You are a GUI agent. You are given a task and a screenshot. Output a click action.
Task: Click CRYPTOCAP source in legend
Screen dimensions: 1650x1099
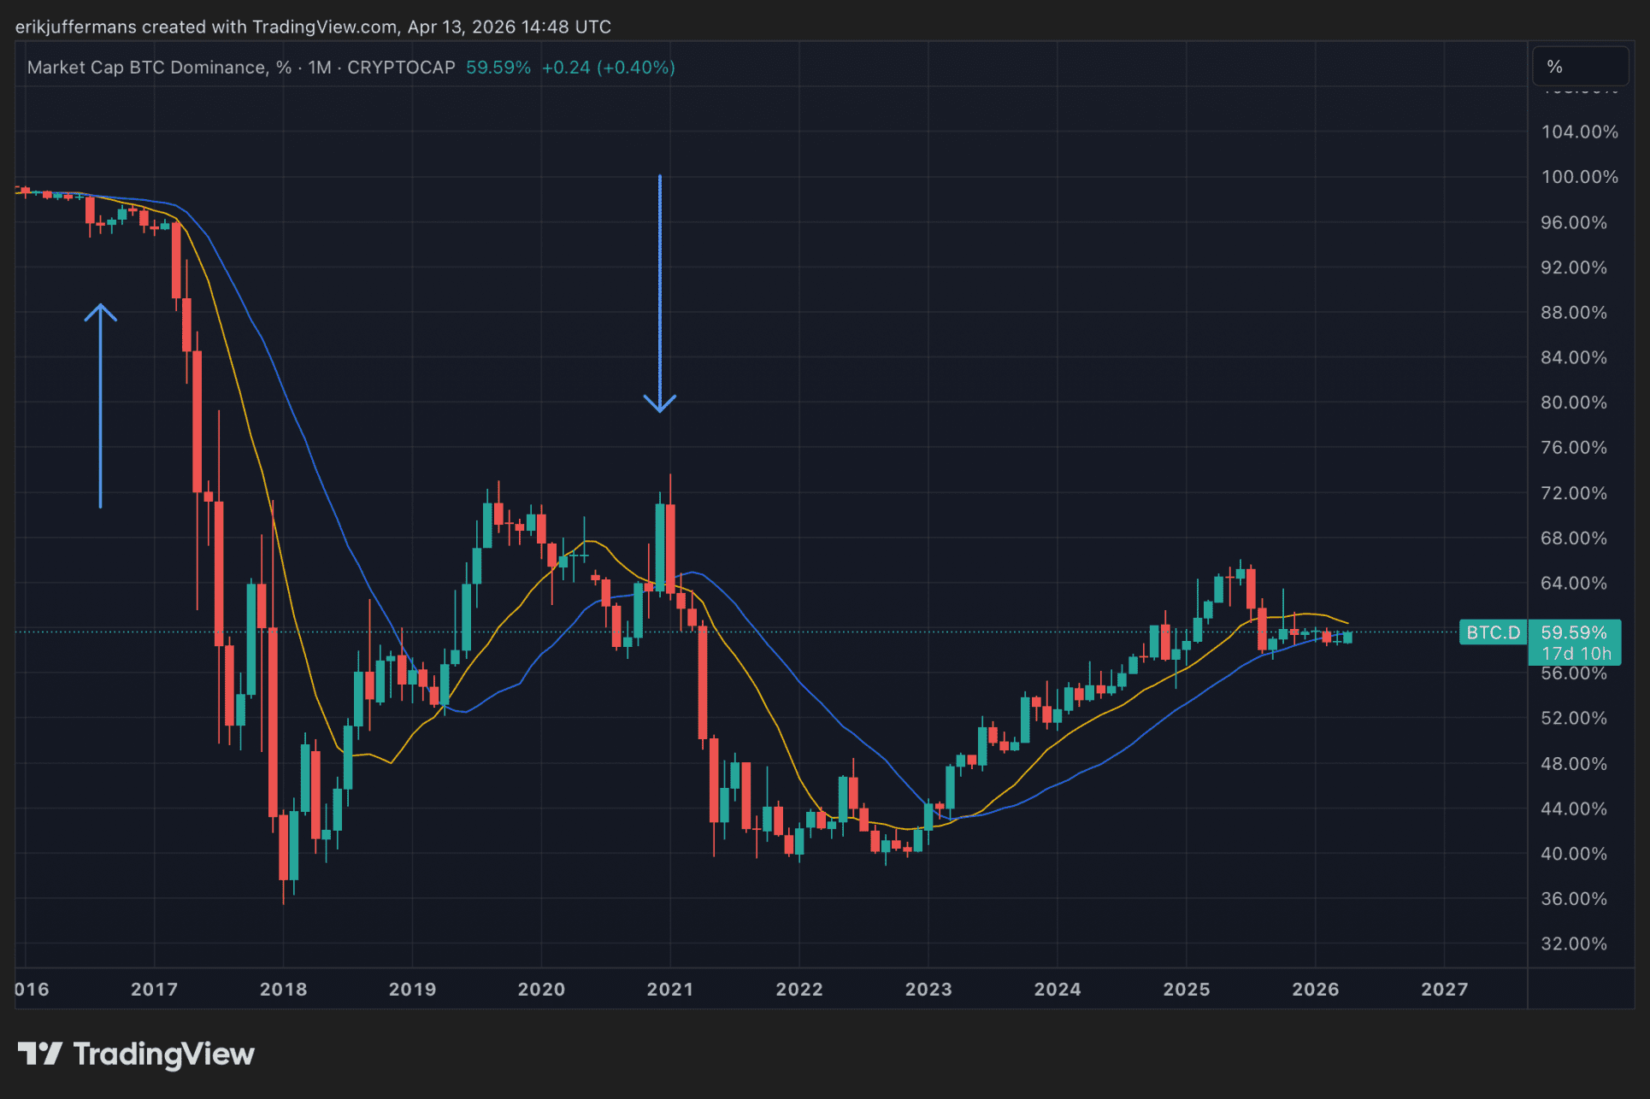[x=401, y=68]
